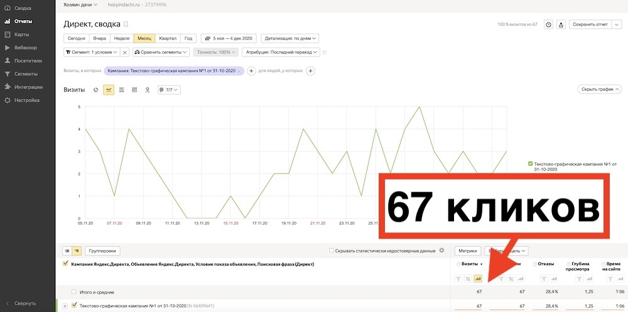
Task: Collapse sidebar with Свернуть
Action: click(x=20, y=303)
